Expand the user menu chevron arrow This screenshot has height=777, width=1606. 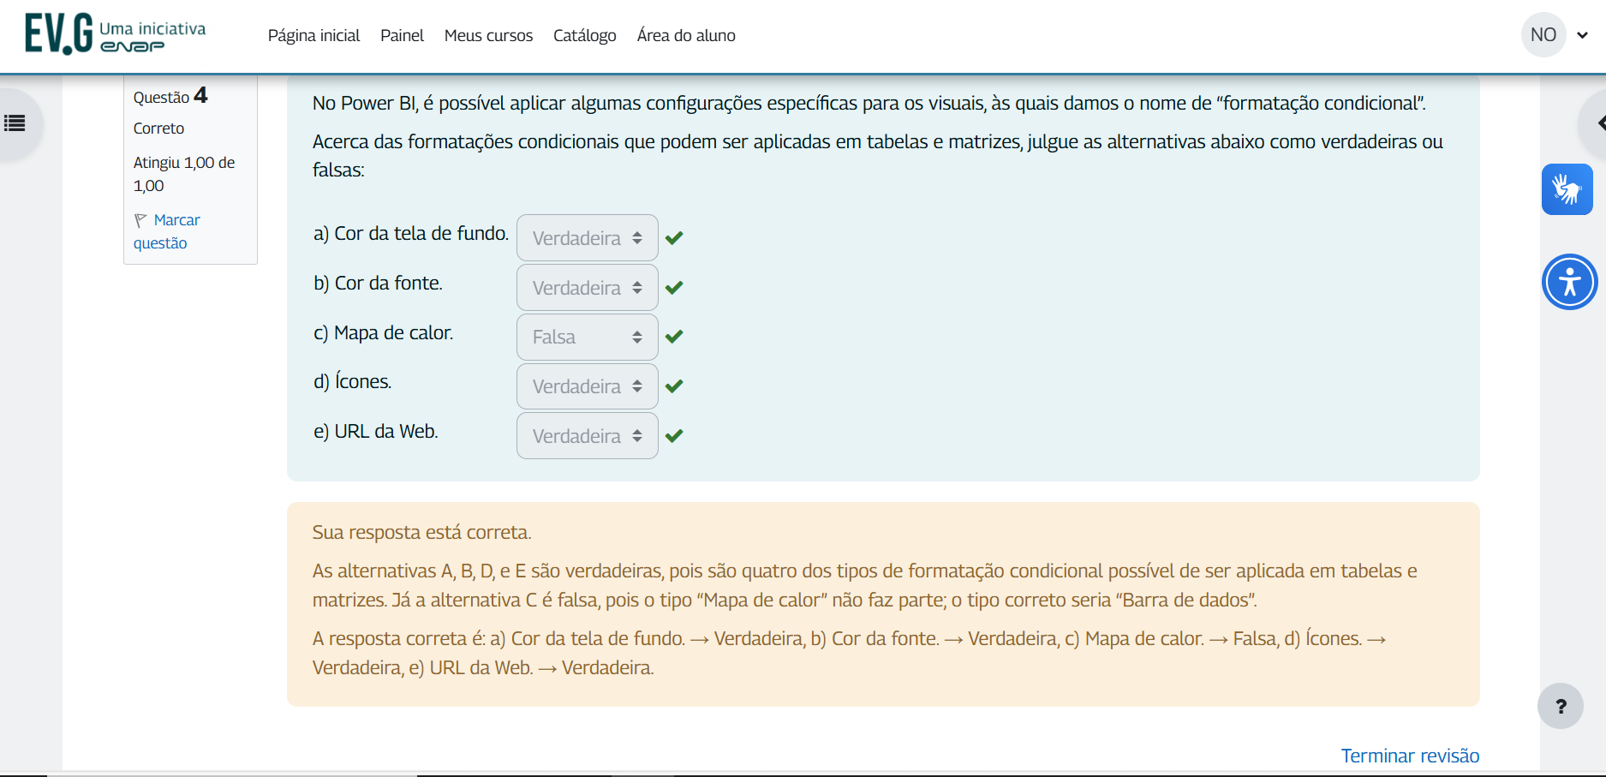(1583, 35)
